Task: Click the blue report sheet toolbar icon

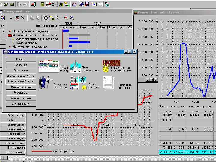Action: (x=81, y=4)
